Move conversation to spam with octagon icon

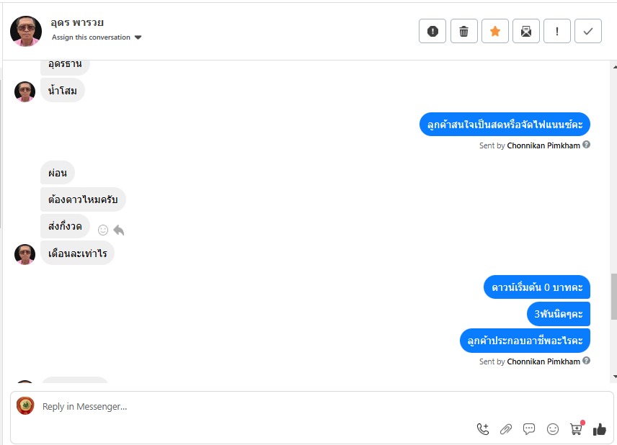pos(432,31)
